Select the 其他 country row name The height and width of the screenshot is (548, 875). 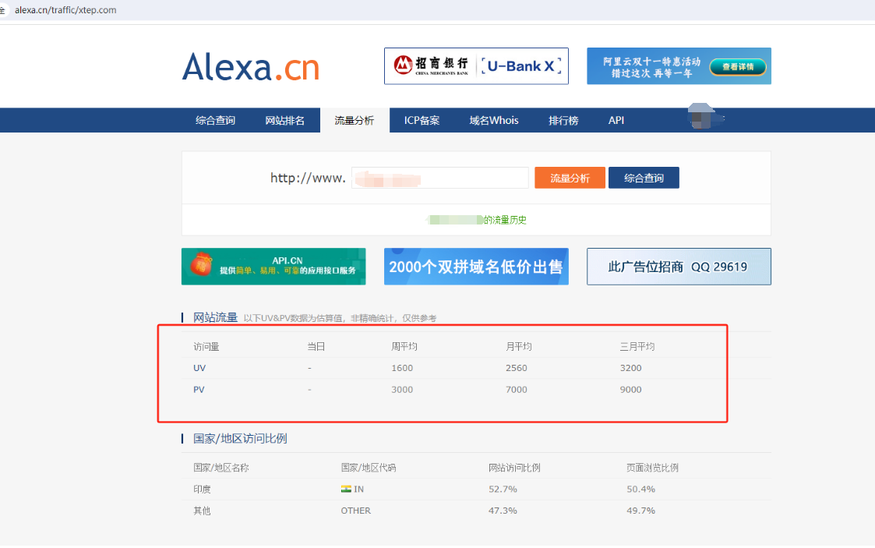[202, 511]
